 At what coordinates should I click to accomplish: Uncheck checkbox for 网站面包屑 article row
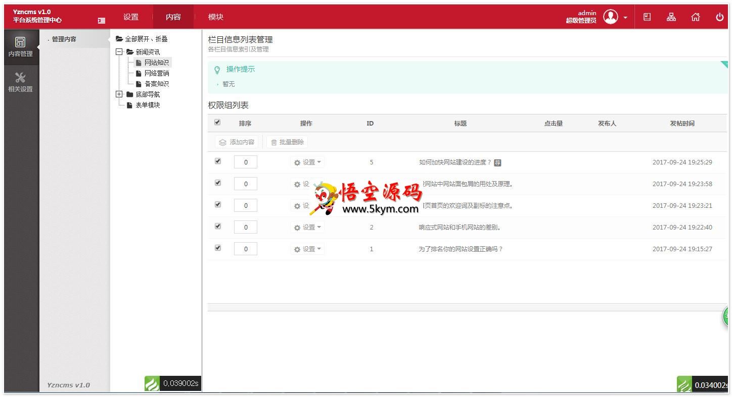(218, 183)
